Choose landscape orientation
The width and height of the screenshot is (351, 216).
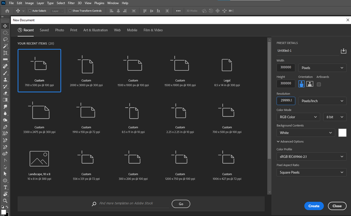tap(310, 84)
